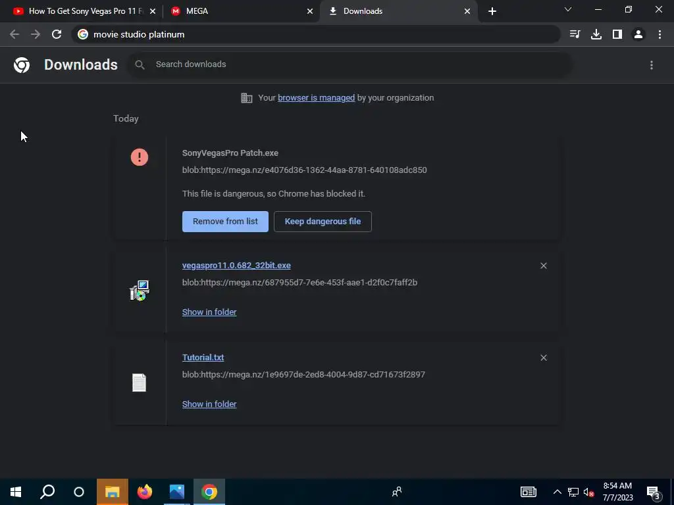Show Tutorial.txt in folder
The width and height of the screenshot is (674, 505).
point(209,404)
